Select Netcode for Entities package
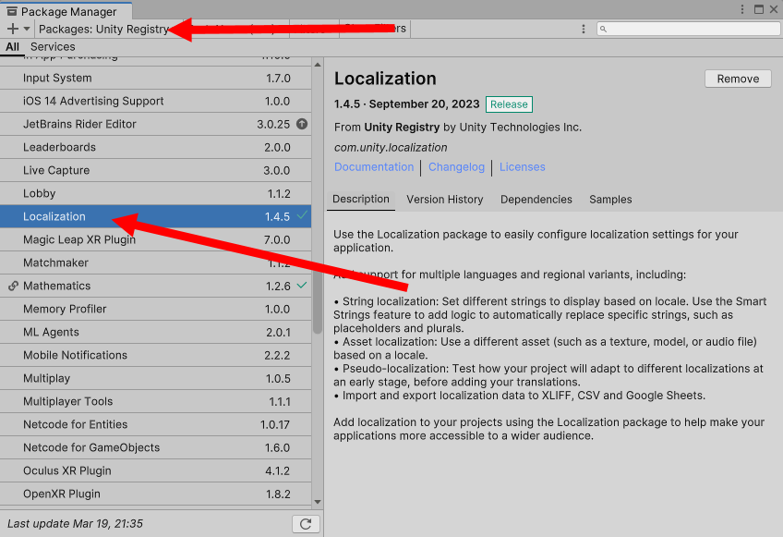 tap(155, 424)
